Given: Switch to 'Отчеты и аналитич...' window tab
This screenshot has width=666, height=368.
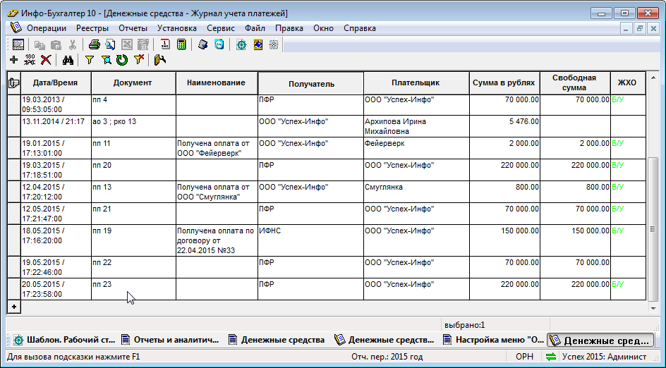Looking at the screenshot, I should coord(170,340).
